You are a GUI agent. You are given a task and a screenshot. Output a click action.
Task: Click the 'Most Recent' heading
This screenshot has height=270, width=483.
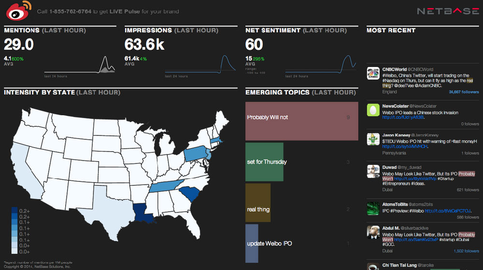391,30
